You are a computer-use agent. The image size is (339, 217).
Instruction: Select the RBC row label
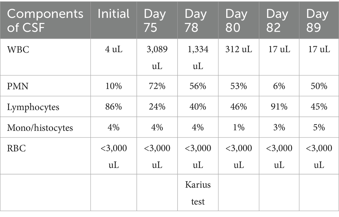click(x=16, y=148)
